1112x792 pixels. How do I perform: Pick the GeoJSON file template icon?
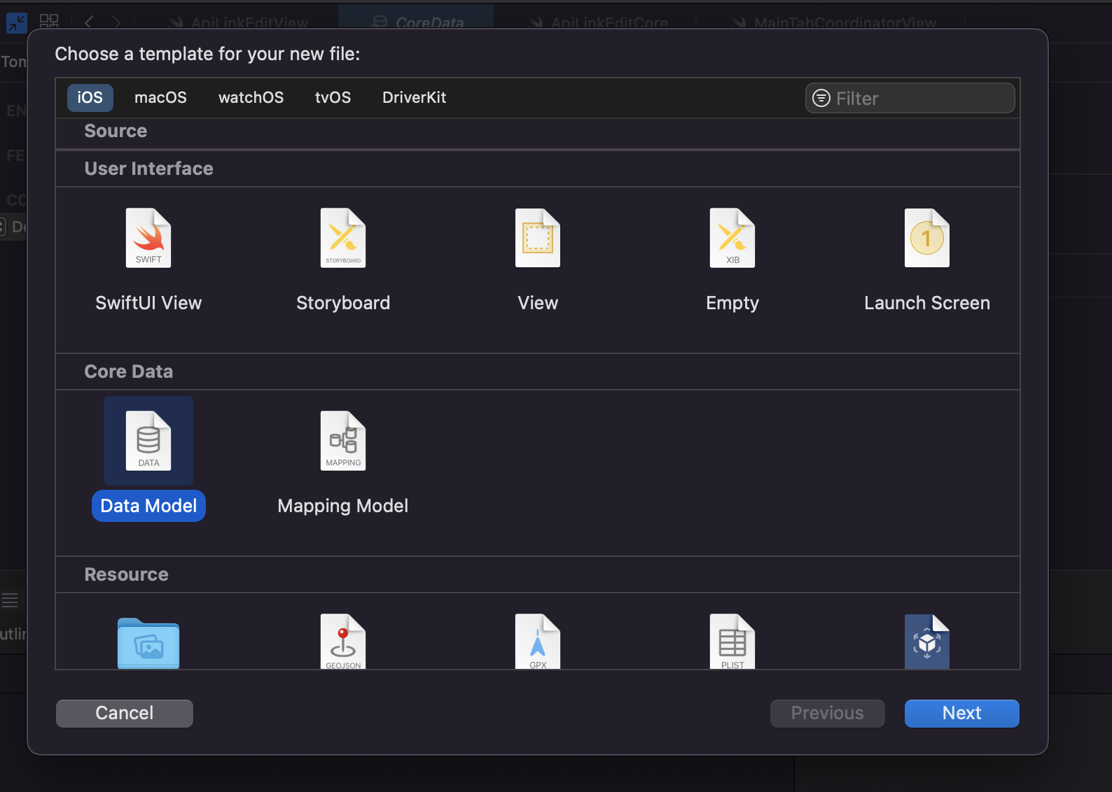click(343, 642)
